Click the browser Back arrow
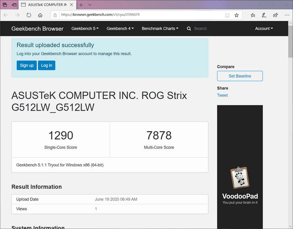The image size is (293, 229). [x=6, y=15]
